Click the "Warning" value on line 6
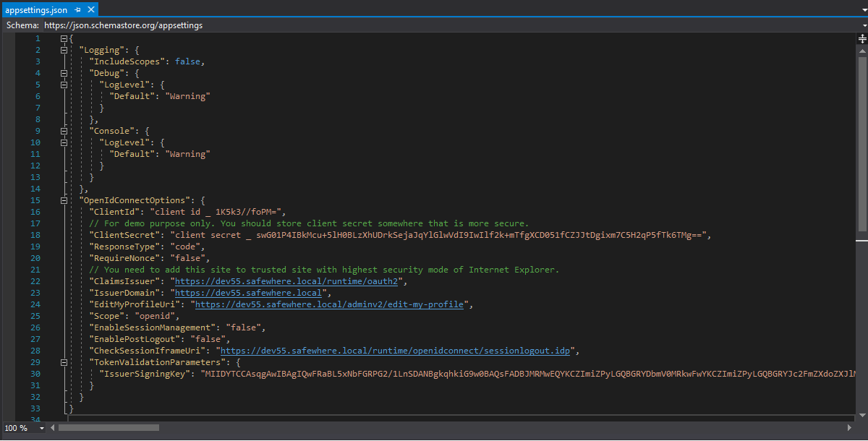The height and width of the screenshot is (441, 868). (188, 96)
